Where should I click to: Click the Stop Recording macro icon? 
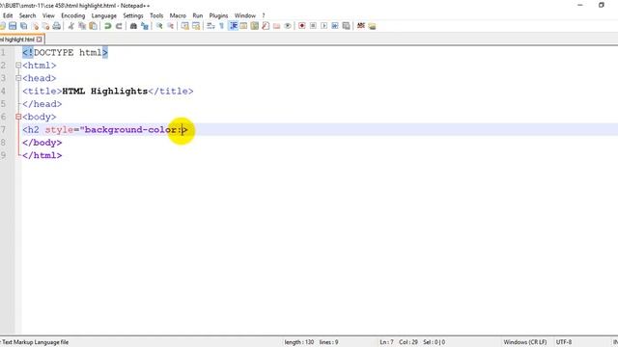click(313, 26)
